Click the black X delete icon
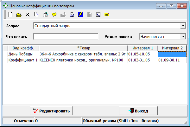Screen dimensions: 190x127 (x=28, y=15)
